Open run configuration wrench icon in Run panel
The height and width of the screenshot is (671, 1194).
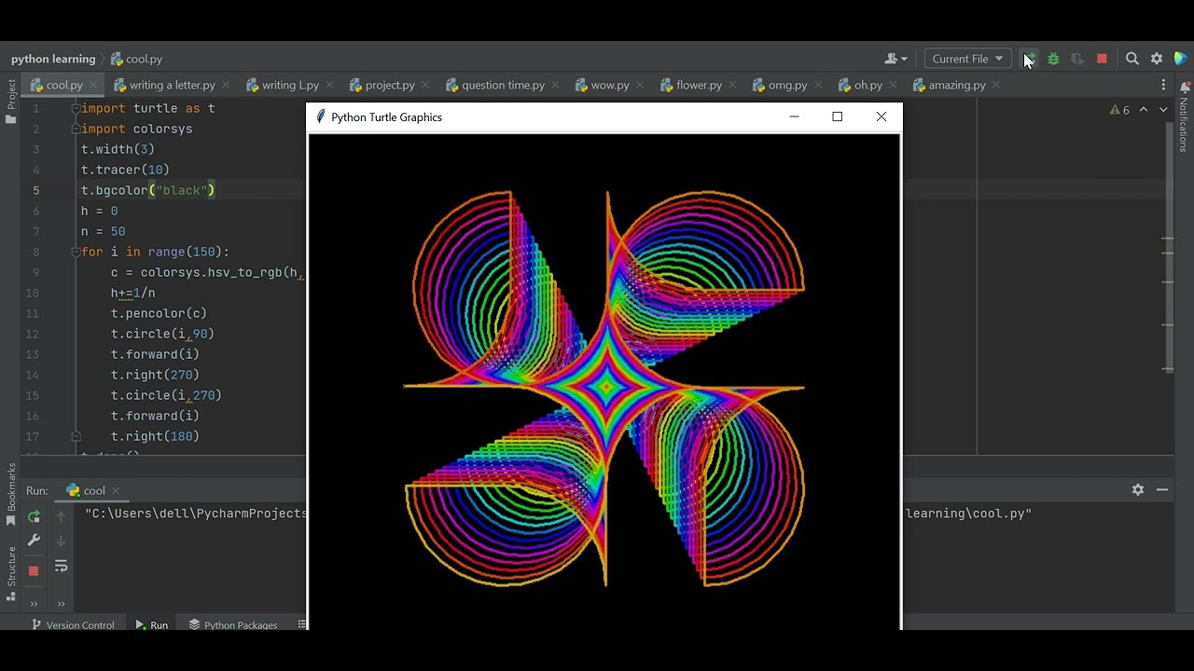click(34, 541)
